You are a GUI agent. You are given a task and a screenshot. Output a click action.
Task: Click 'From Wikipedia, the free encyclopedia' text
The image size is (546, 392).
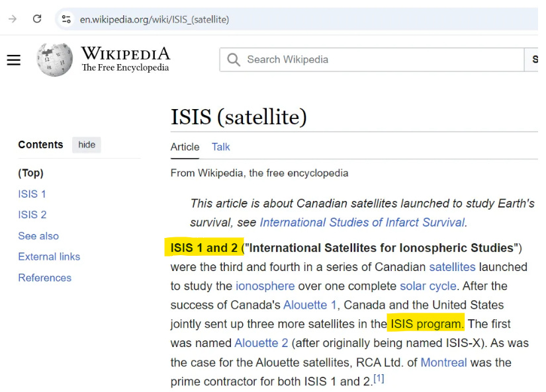(259, 173)
